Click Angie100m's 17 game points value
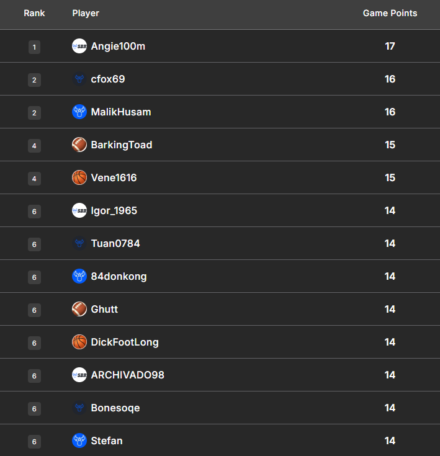This screenshot has width=440, height=456. [x=390, y=46]
